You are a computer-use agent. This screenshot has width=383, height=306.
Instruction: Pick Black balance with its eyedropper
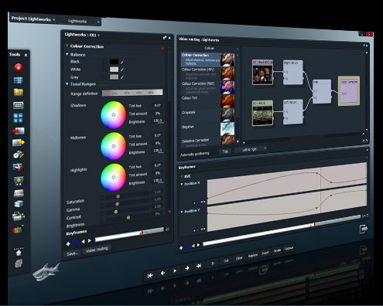point(122,62)
